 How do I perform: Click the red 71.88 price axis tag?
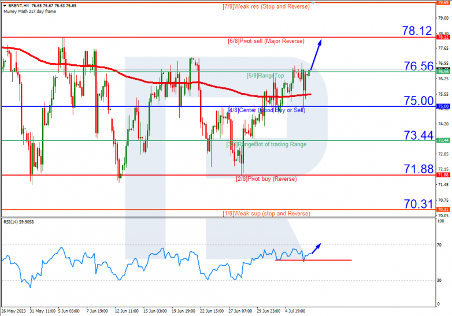click(443, 175)
